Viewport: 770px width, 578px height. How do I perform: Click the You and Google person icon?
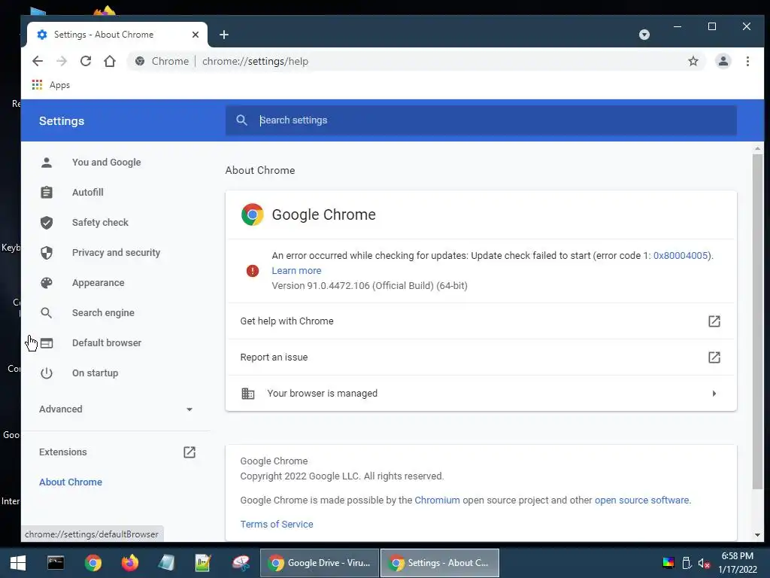click(x=47, y=163)
